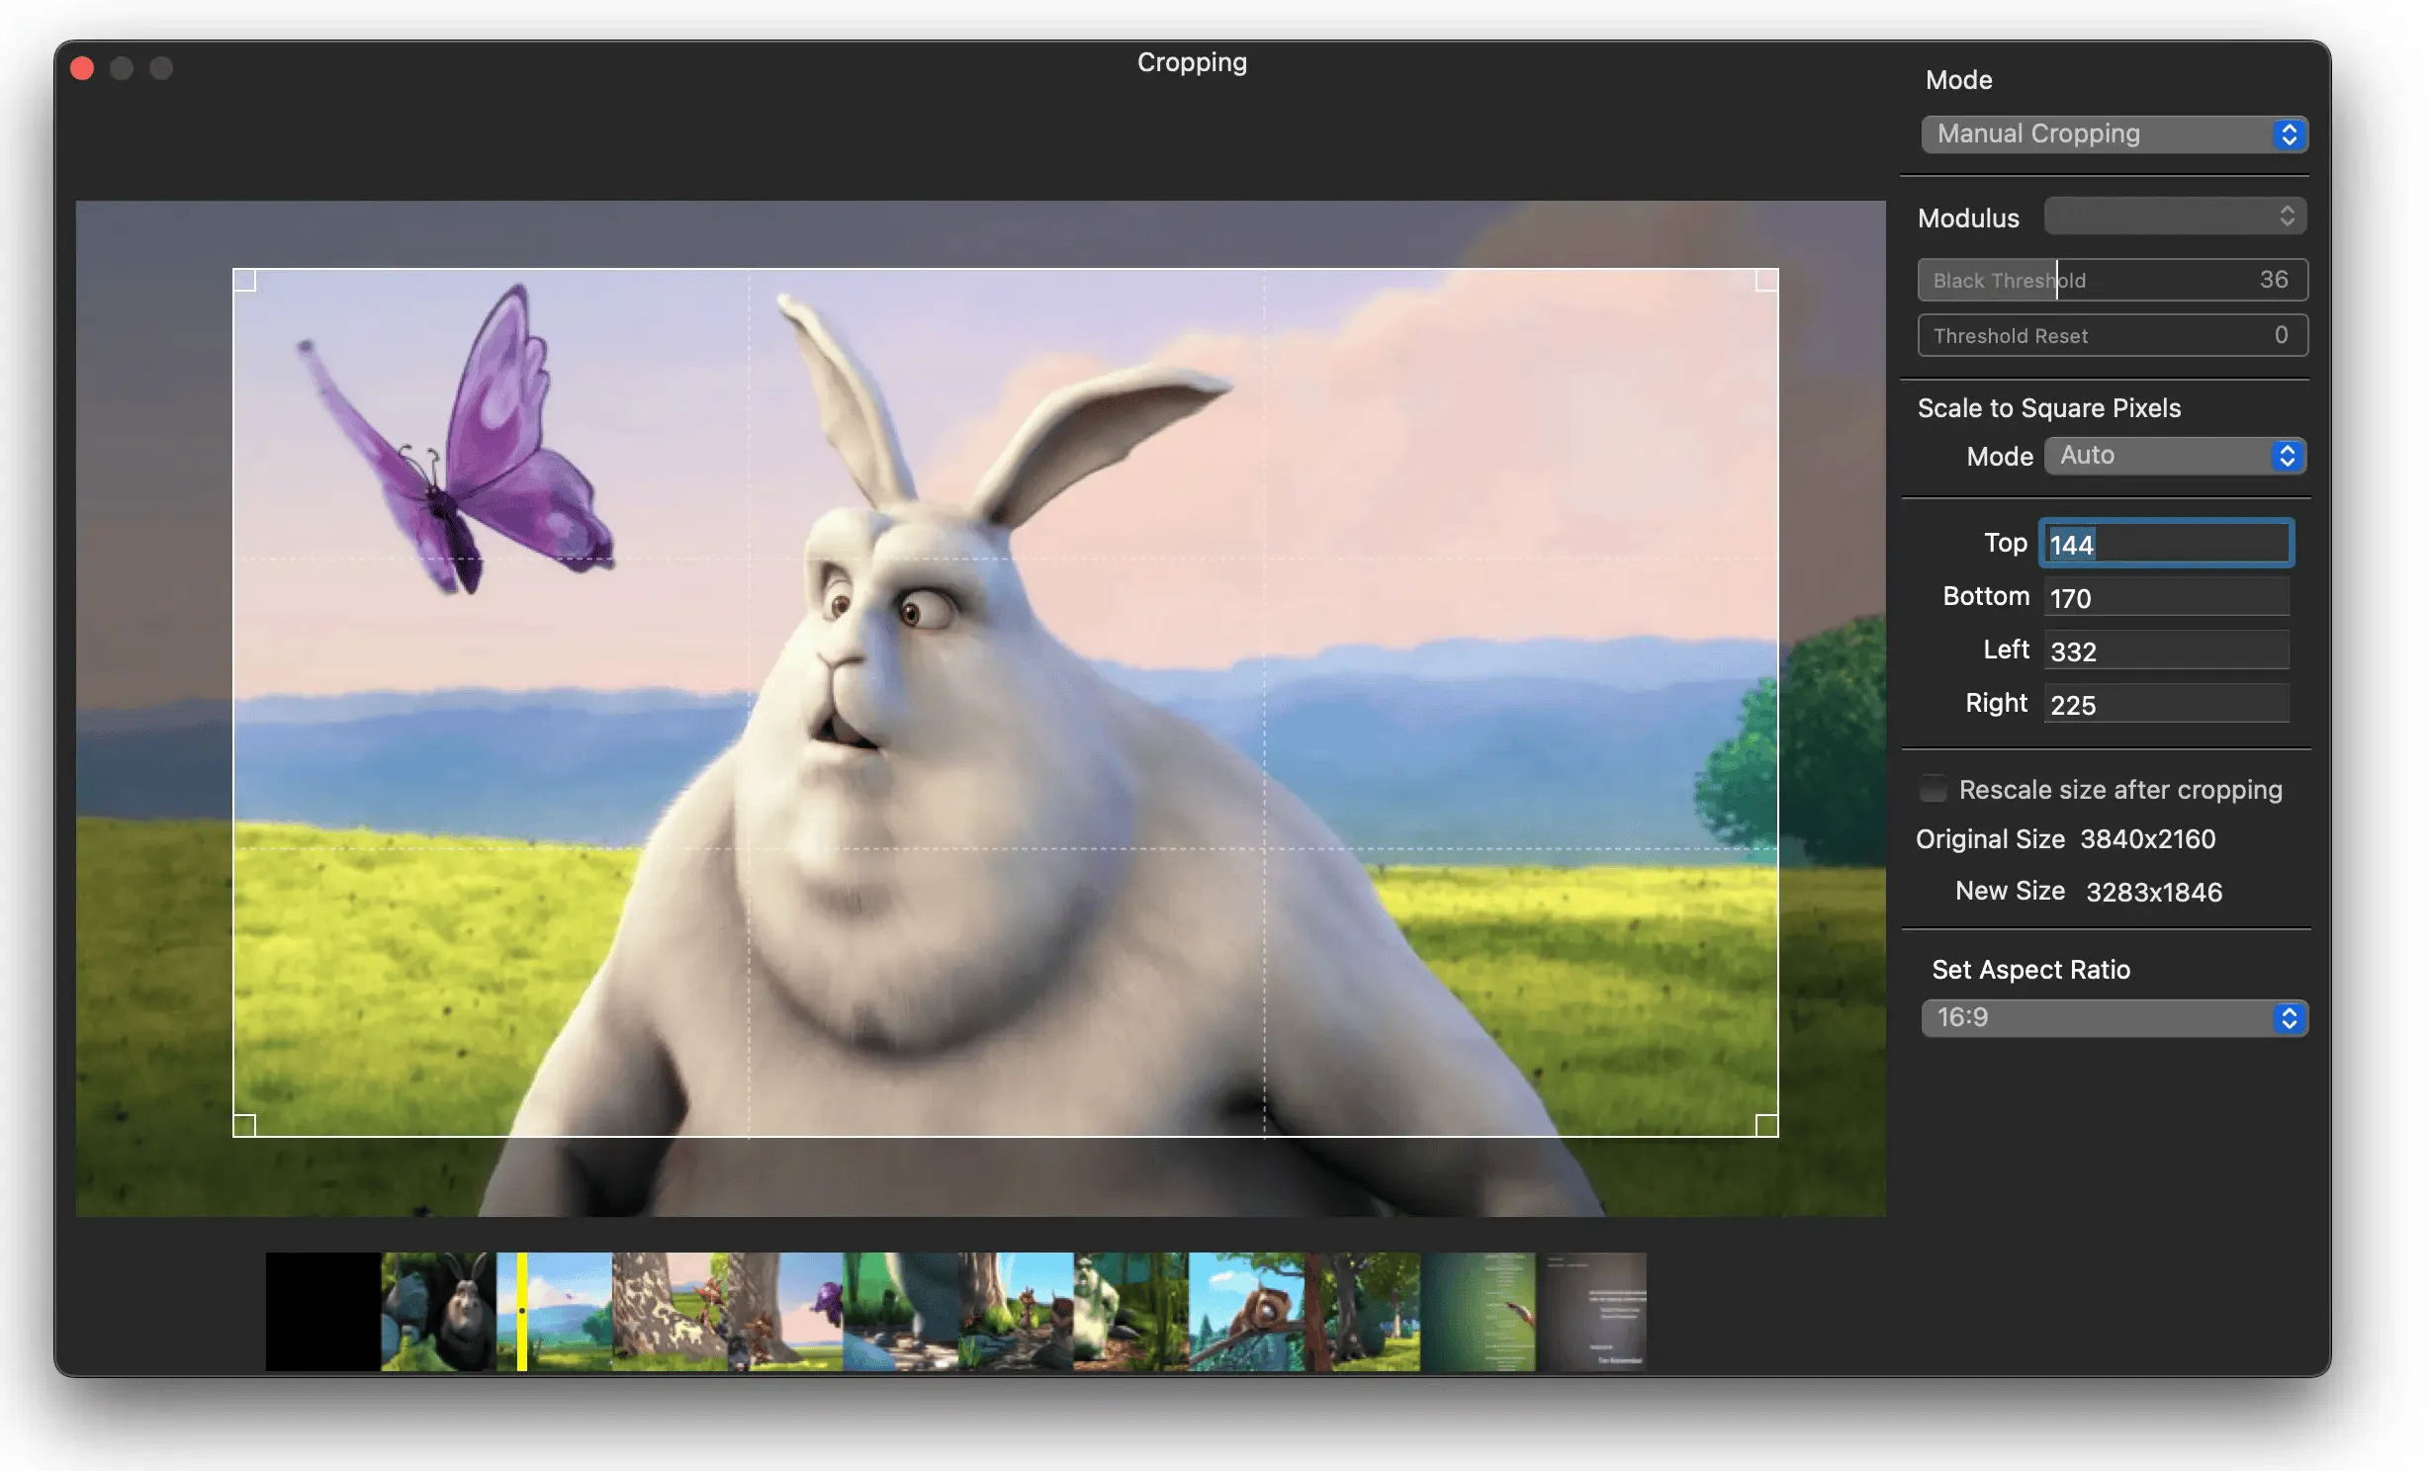Click the Left crop value field
The image size is (2430, 1471).
2166,651
